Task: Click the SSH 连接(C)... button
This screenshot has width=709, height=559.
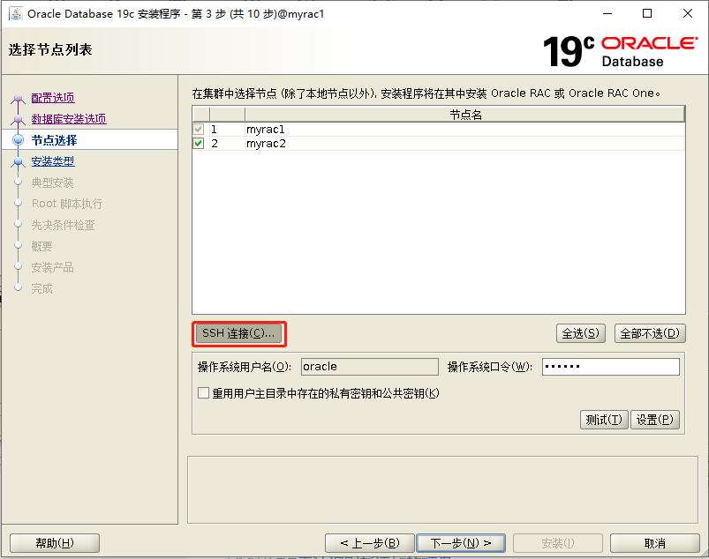Action: tap(238, 333)
